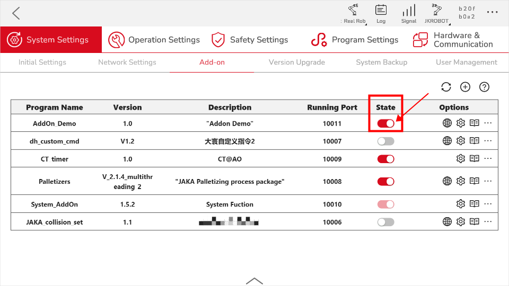Click the refresh add-on list icon
The width and height of the screenshot is (509, 286).
446,87
